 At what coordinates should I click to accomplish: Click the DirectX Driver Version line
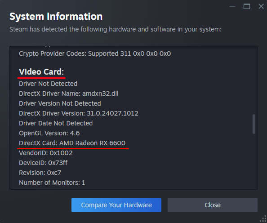click(79, 113)
